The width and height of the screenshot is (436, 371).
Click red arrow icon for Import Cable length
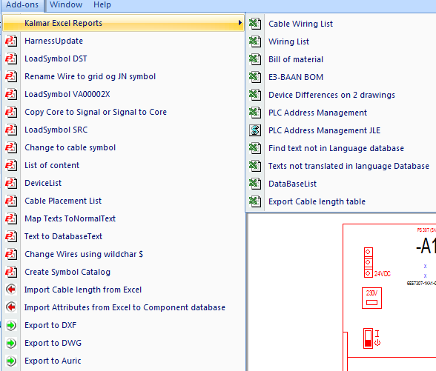point(11,290)
